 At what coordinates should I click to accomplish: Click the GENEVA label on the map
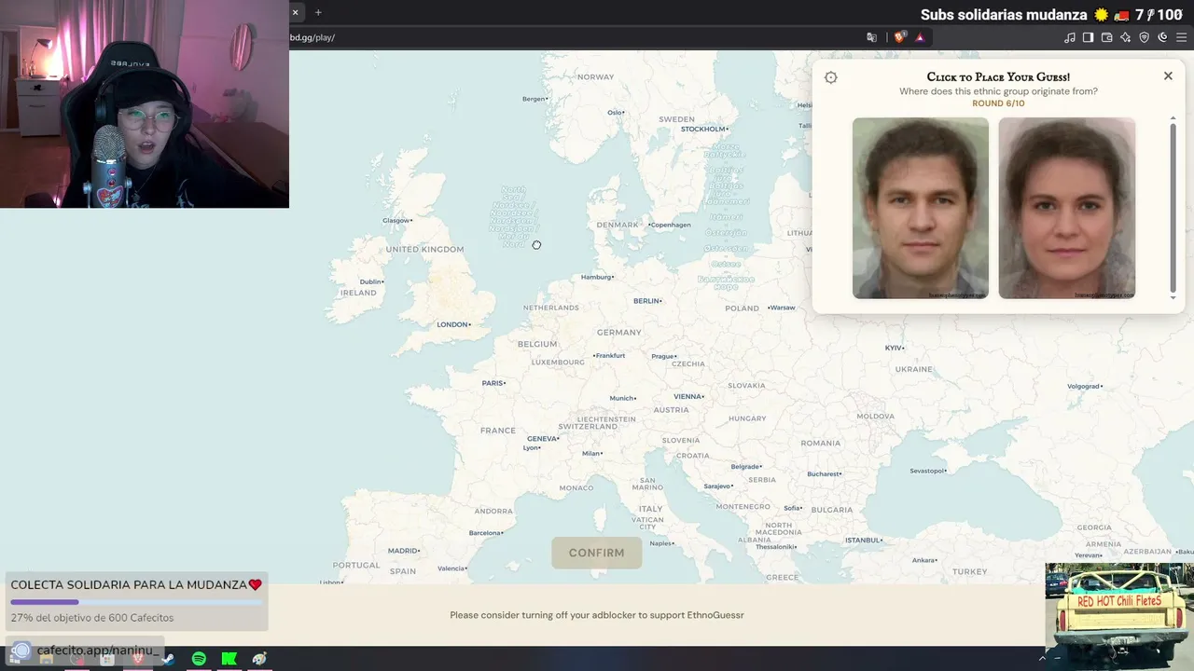pyautogui.click(x=542, y=438)
